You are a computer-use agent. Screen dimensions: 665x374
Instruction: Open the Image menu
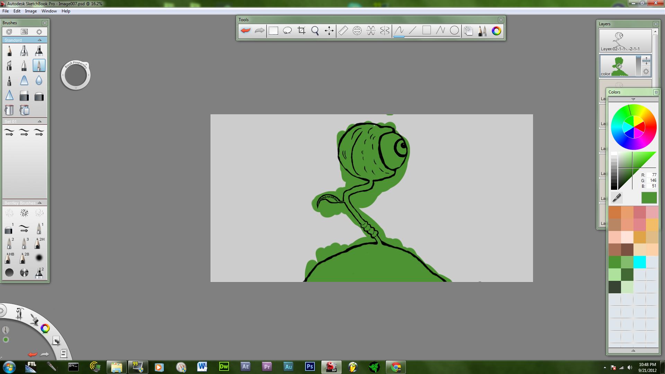31,11
